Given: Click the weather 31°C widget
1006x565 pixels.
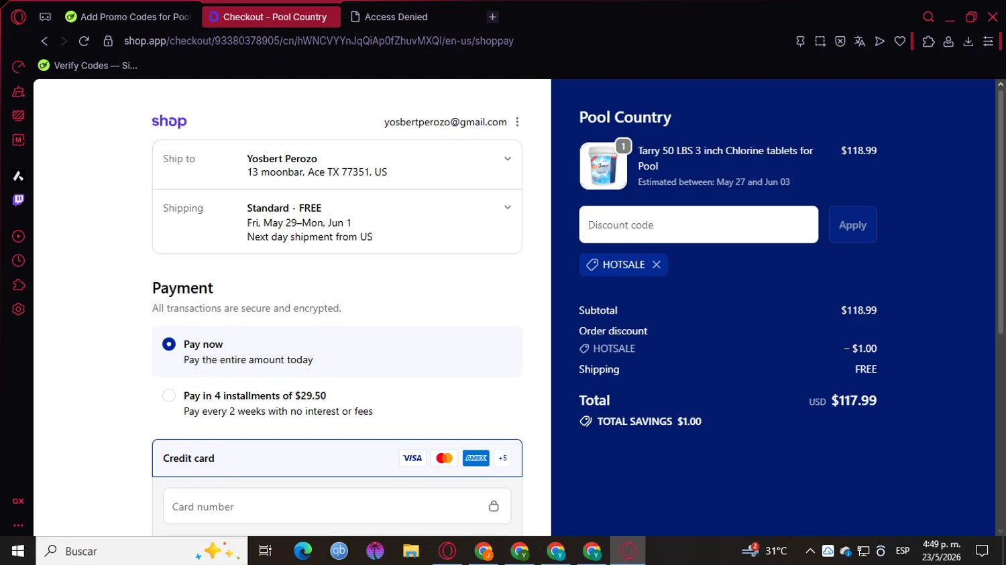Looking at the screenshot, I should click(x=765, y=551).
